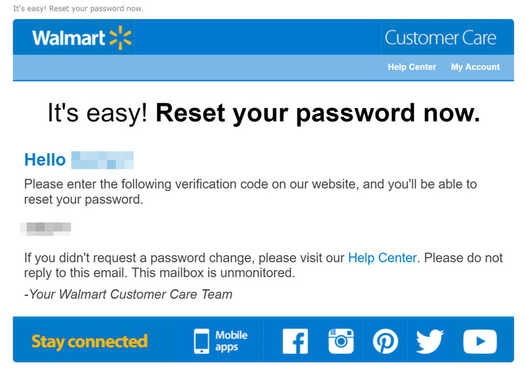The height and width of the screenshot is (369, 526).
Task: Click the Mobile apps label
Action: coord(231,341)
